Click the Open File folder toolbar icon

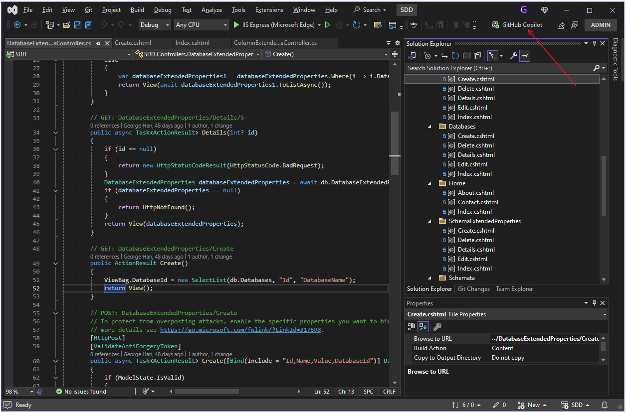[x=66, y=25]
